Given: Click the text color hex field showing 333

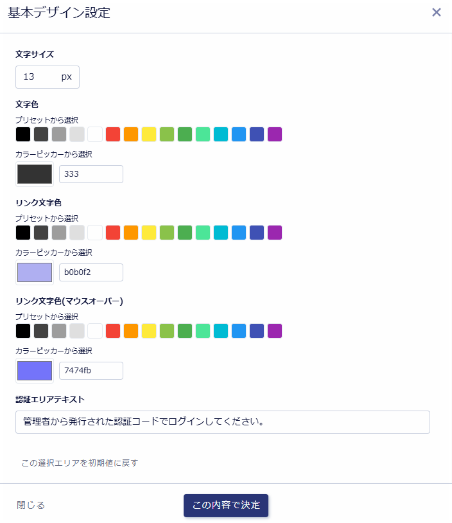Looking at the screenshot, I should 91,174.
